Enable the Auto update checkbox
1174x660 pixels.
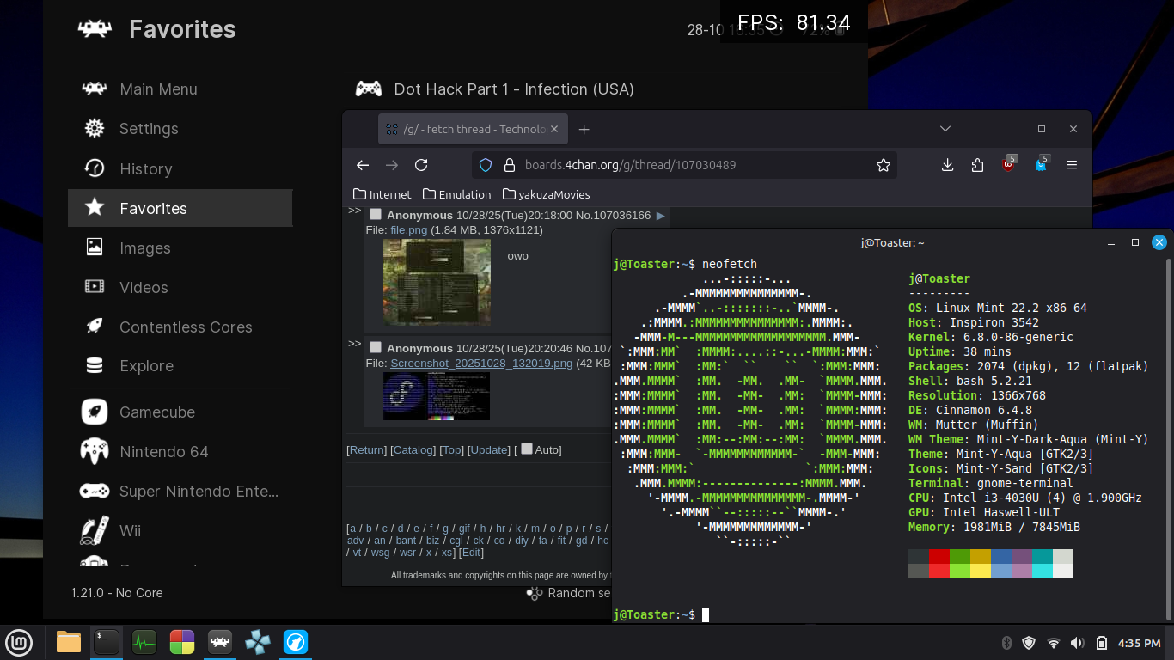pos(527,449)
